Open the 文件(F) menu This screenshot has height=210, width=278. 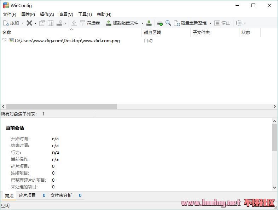(10, 15)
